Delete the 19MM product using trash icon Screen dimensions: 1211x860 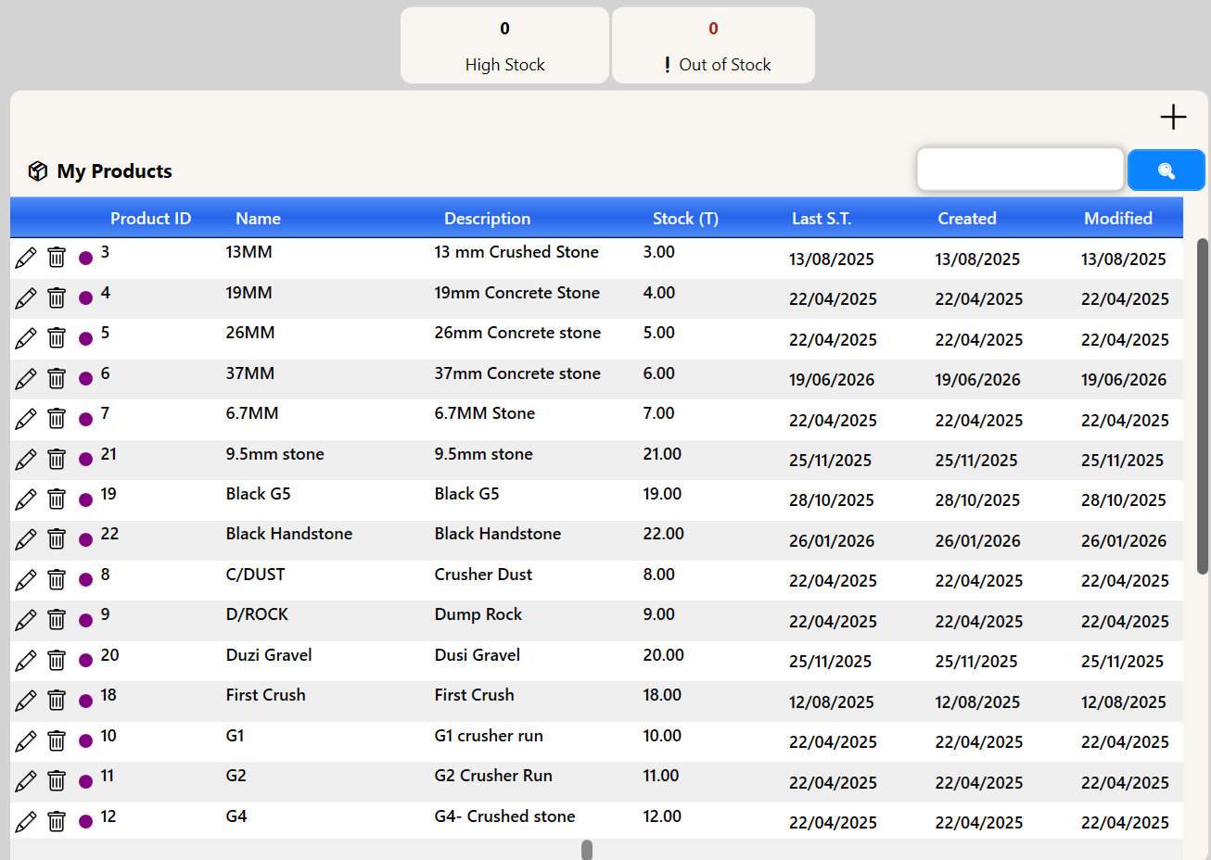click(57, 297)
